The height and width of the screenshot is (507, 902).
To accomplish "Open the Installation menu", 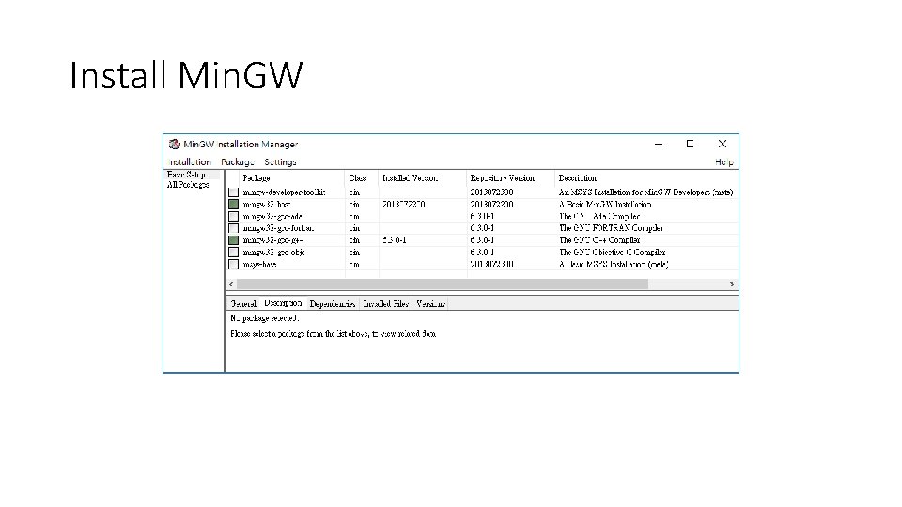I will (190, 162).
